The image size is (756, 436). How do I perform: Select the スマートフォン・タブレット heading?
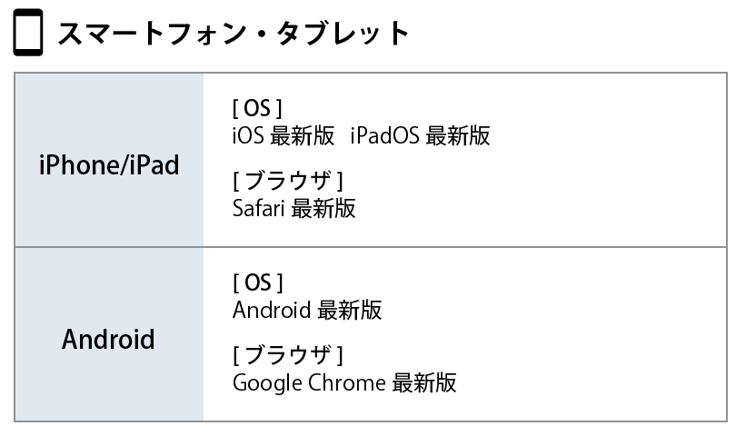(x=234, y=34)
